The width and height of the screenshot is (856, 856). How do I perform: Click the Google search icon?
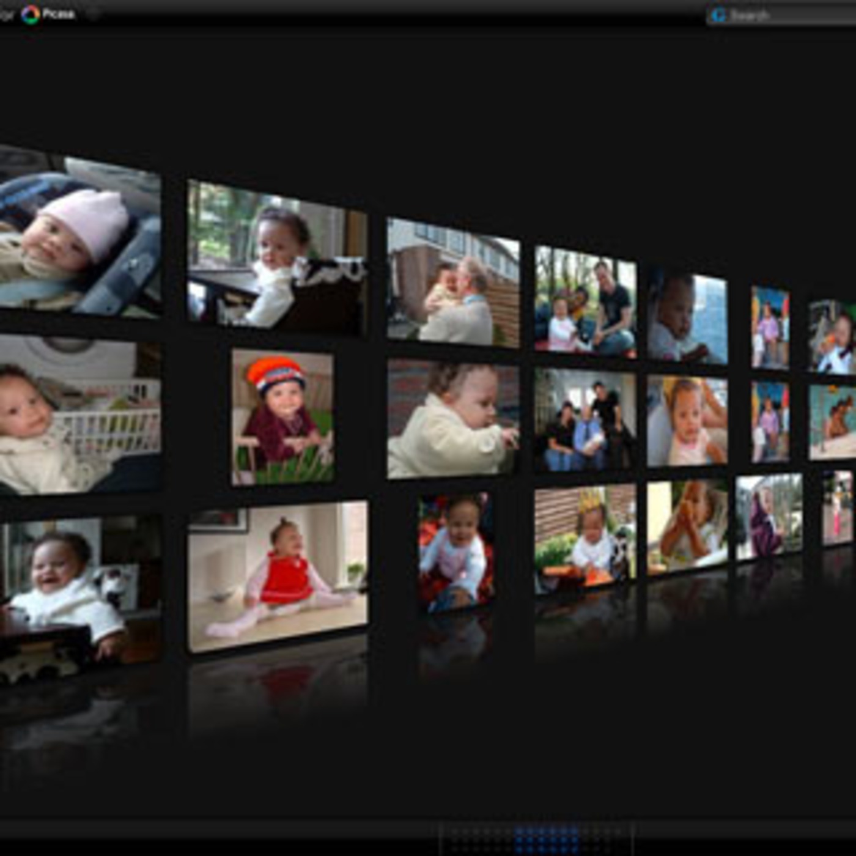click(718, 15)
